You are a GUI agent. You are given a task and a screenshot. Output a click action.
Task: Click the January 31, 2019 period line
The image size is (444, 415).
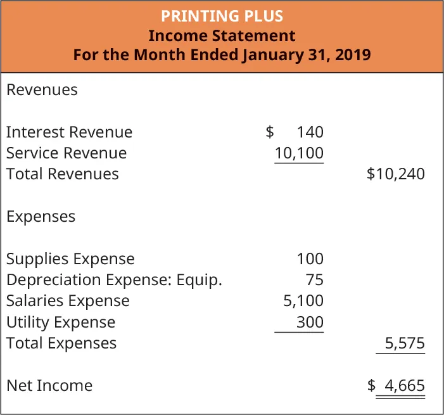coord(222,54)
